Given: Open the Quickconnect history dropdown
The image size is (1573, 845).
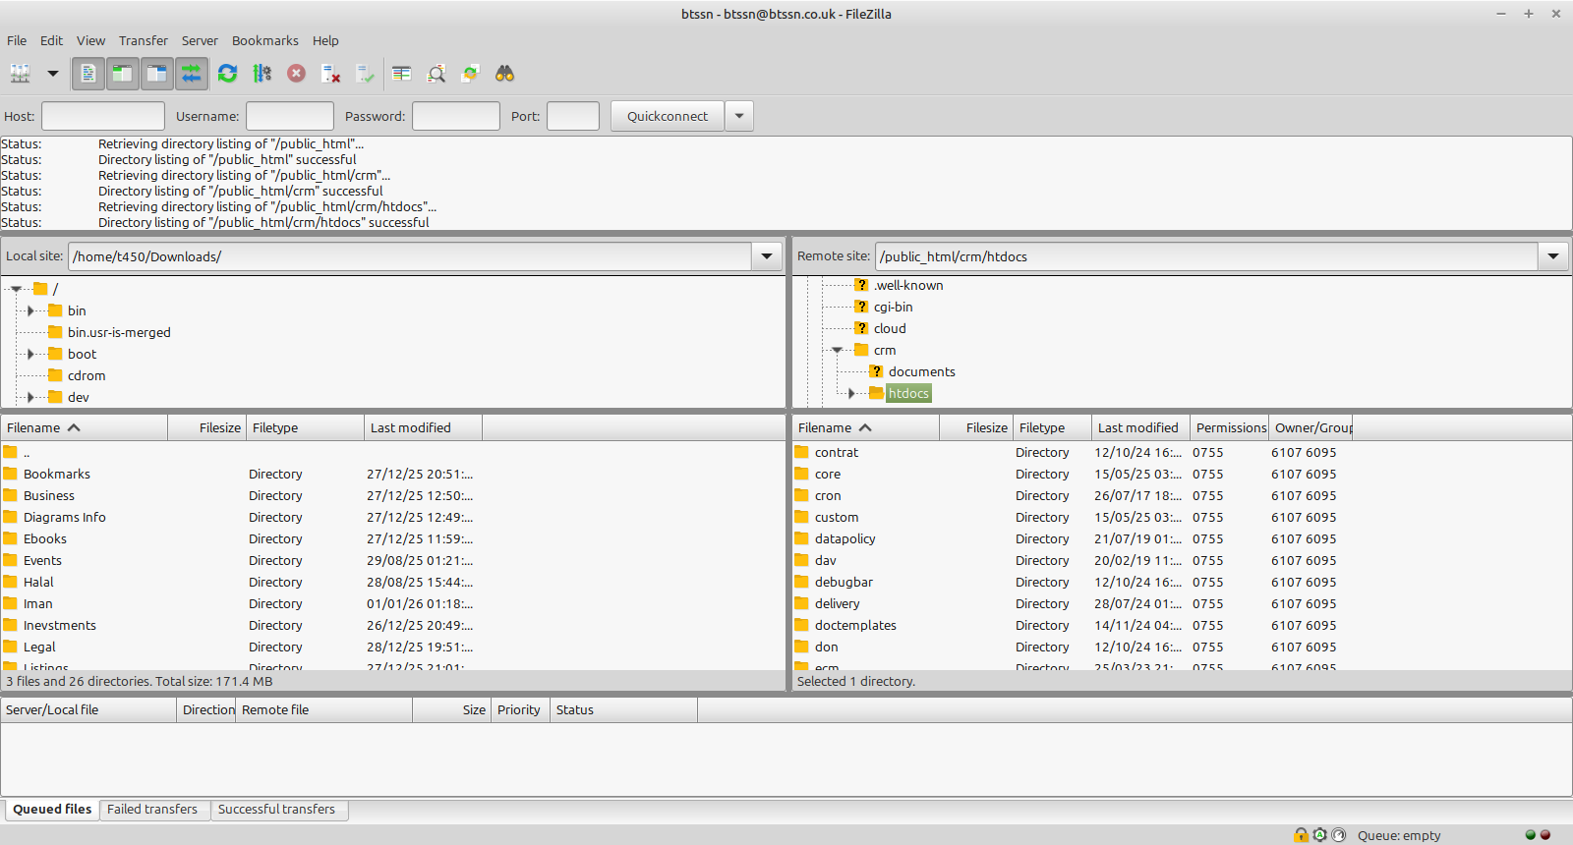Looking at the screenshot, I should [739, 116].
